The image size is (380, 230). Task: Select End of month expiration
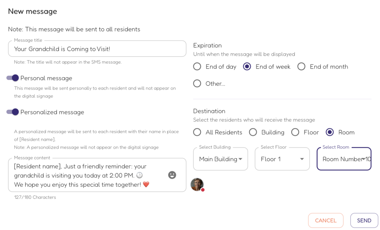[x=301, y=67]
